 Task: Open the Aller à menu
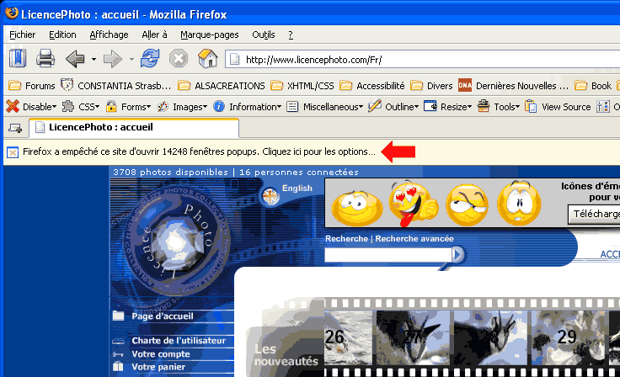click(x=154, y=35)
